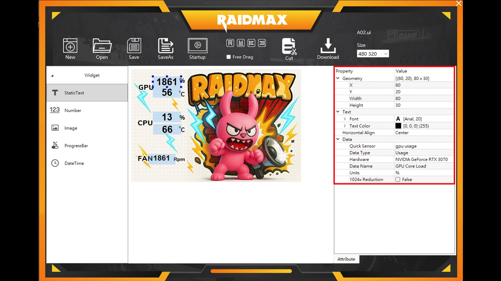
Task: Collapse the Geometry property group
Action: 338,78
